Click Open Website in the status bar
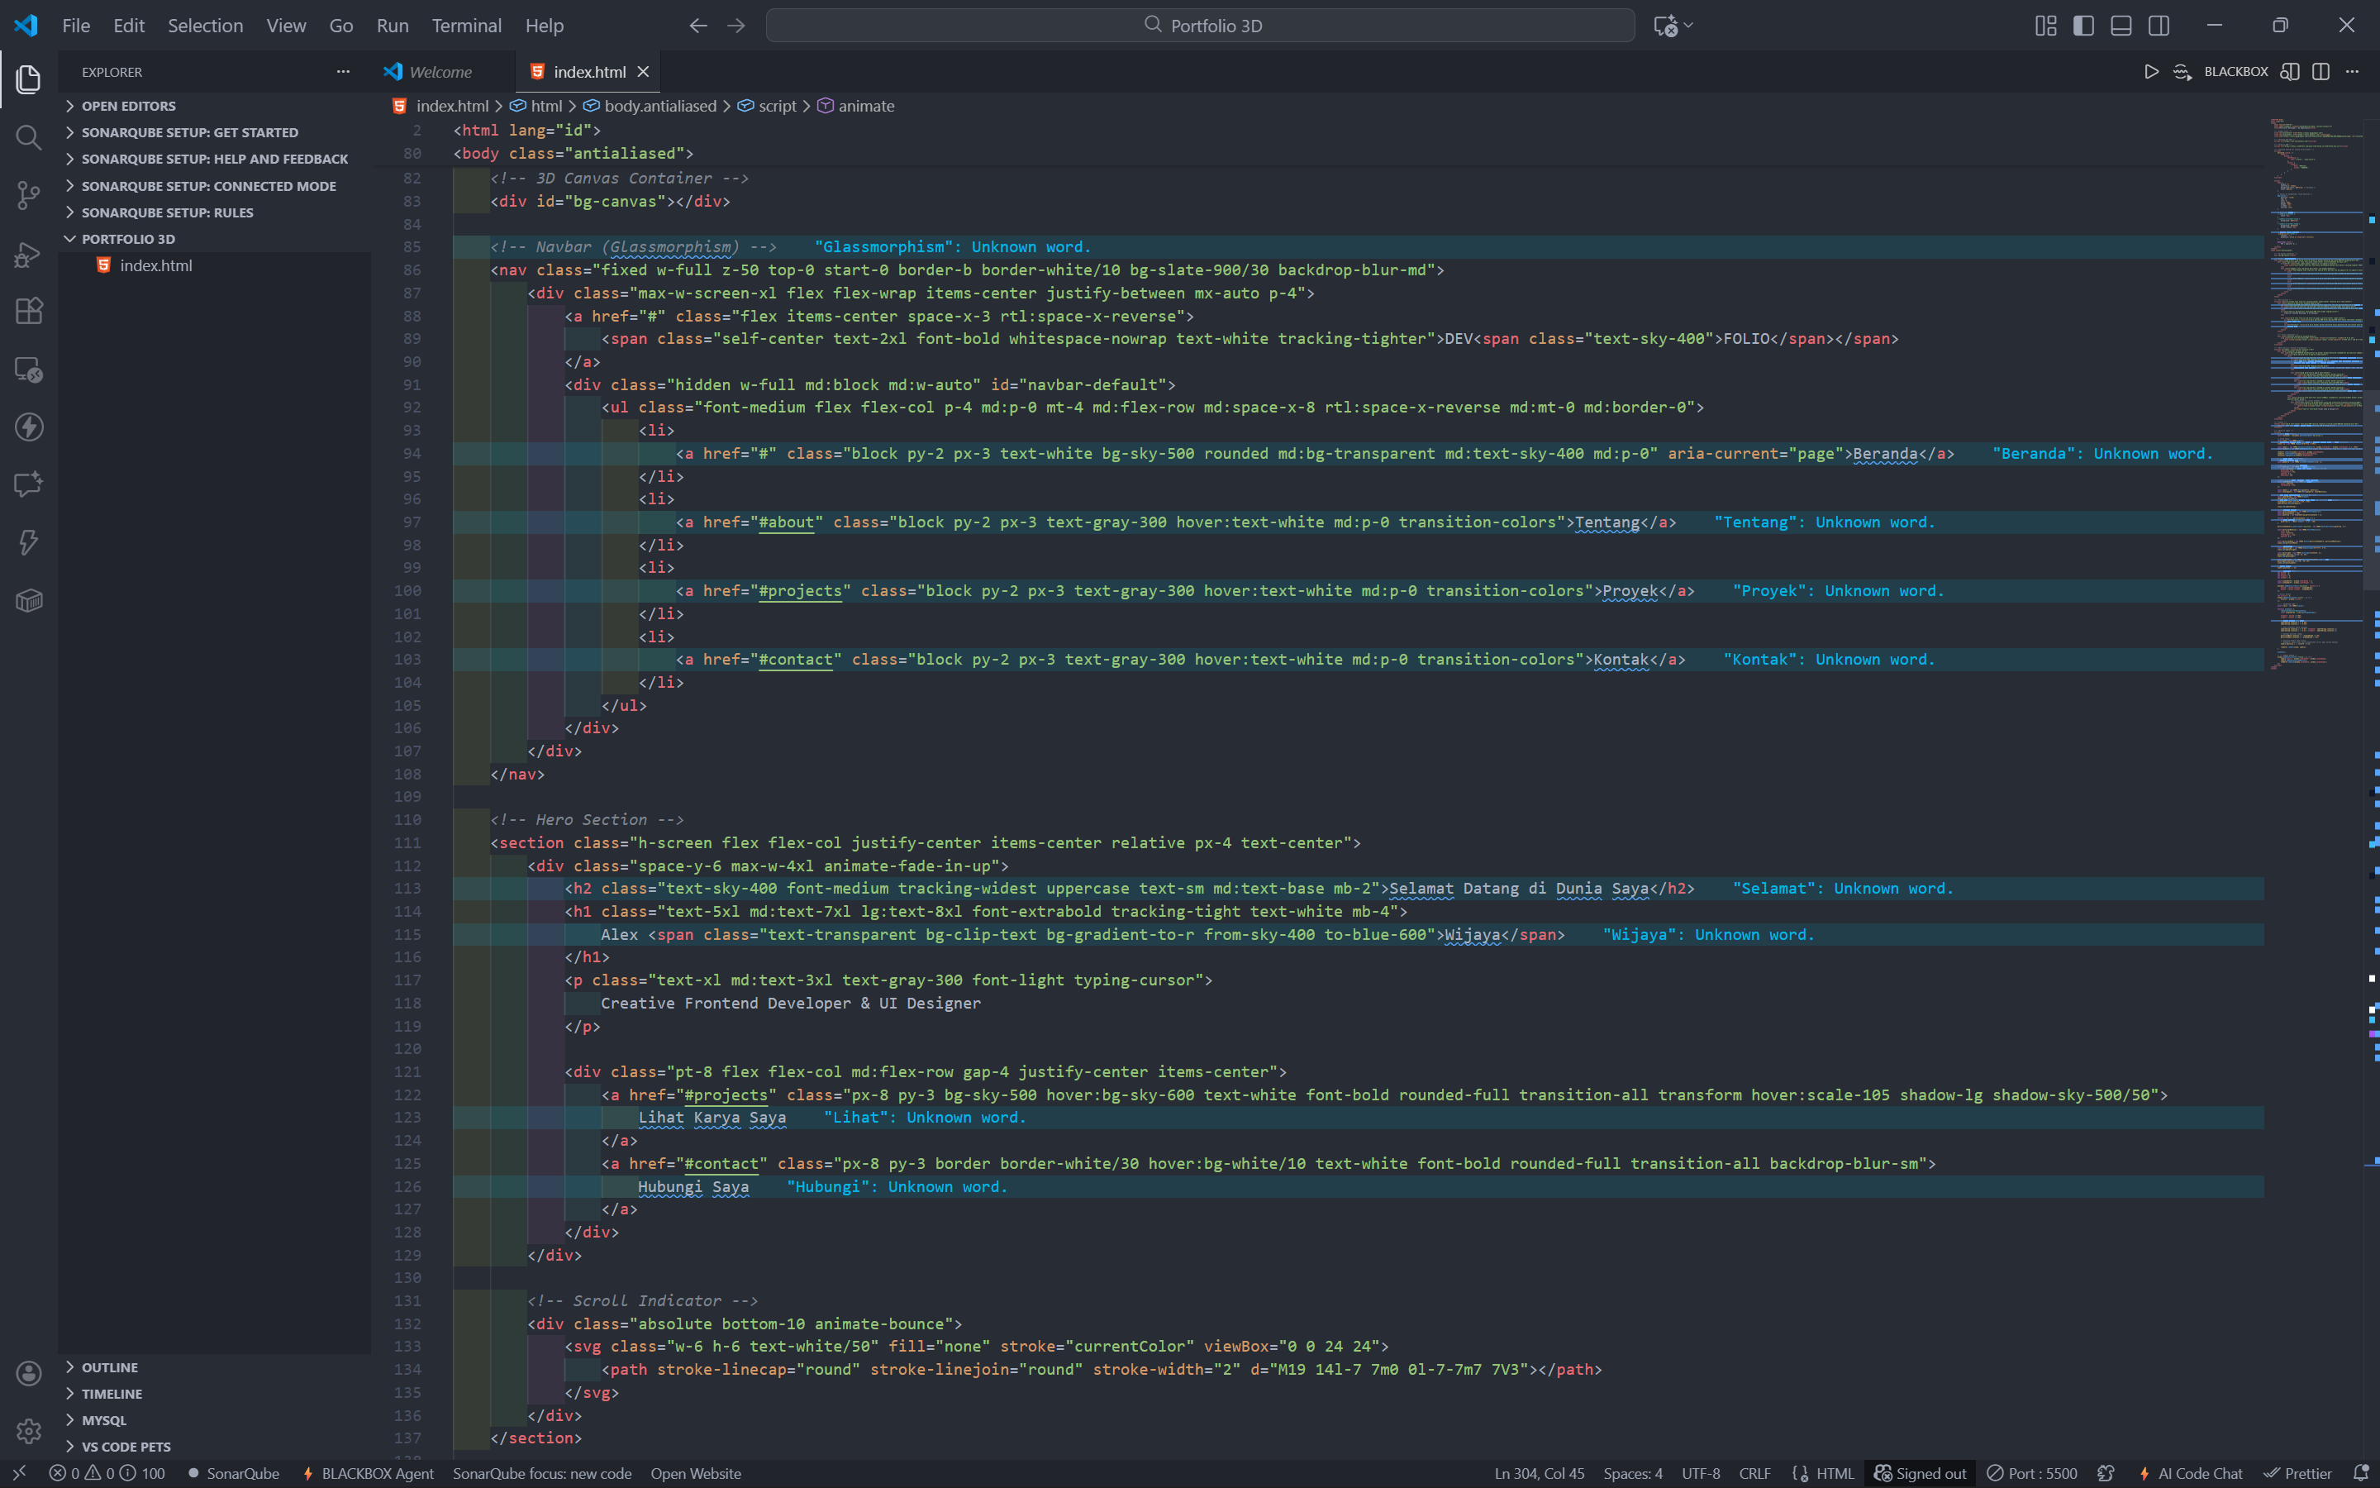Viewport: 2380px width, 1488px height. 695,1473
